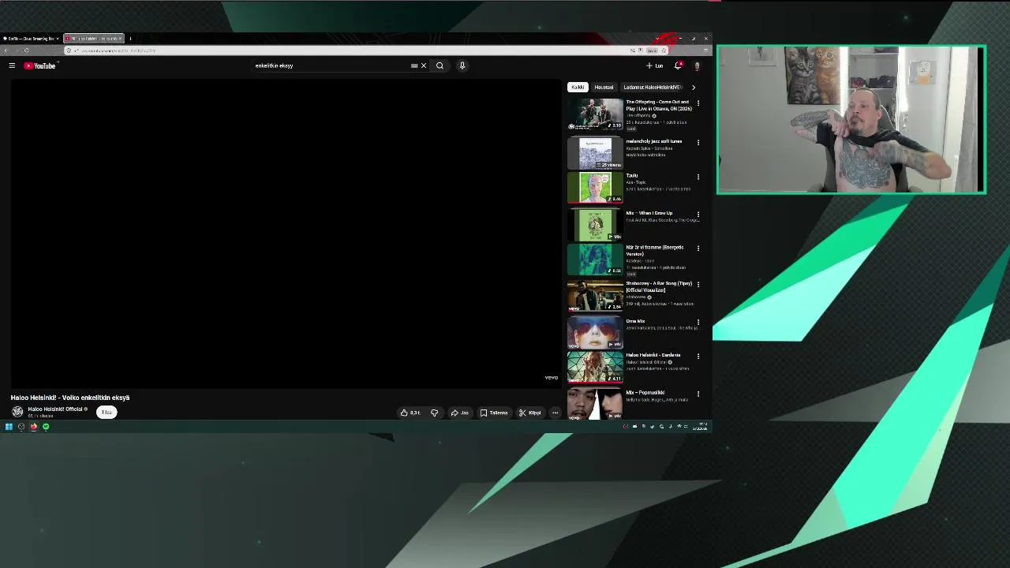Viewport: 1010px width, 568px height.
Task: Create a clip with Klippi button
Action: 529,413
